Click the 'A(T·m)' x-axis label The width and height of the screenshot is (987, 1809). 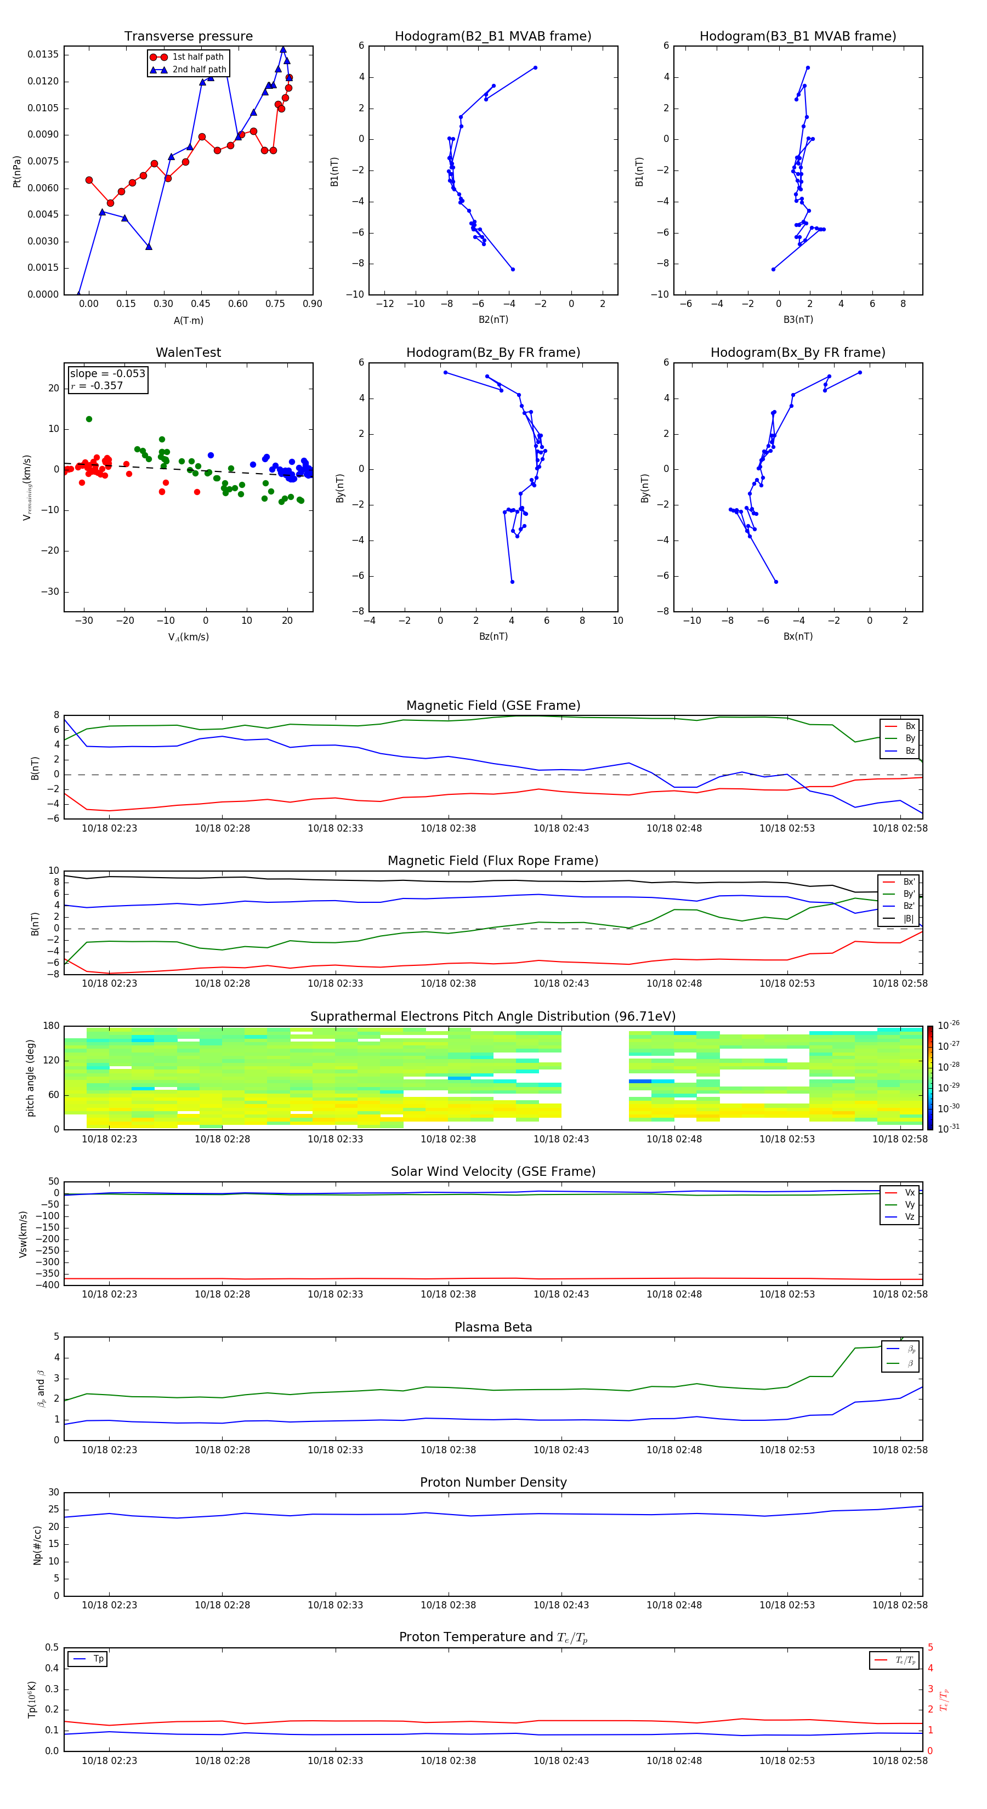tap(188, 321)
